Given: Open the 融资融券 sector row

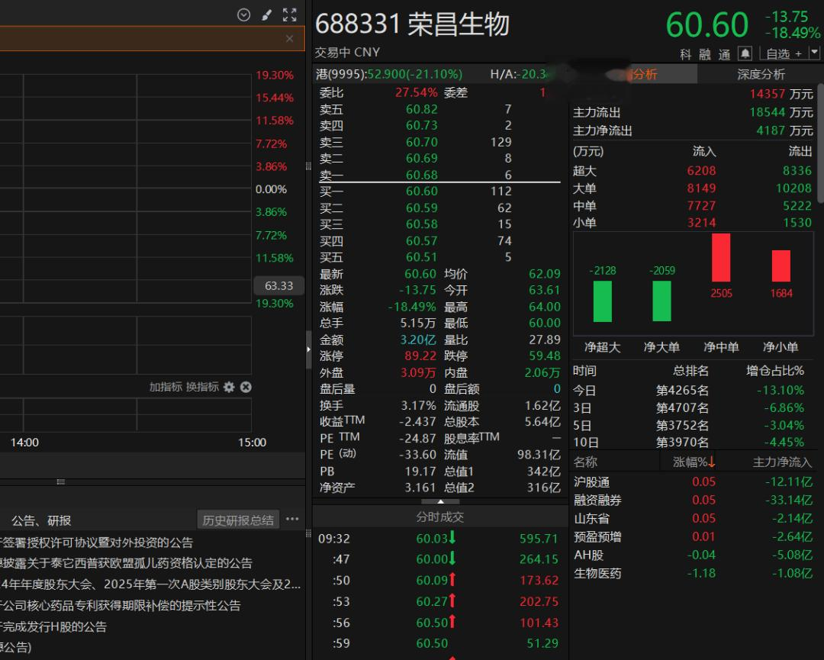Looking at the screenshot, I should click(693, 501).
